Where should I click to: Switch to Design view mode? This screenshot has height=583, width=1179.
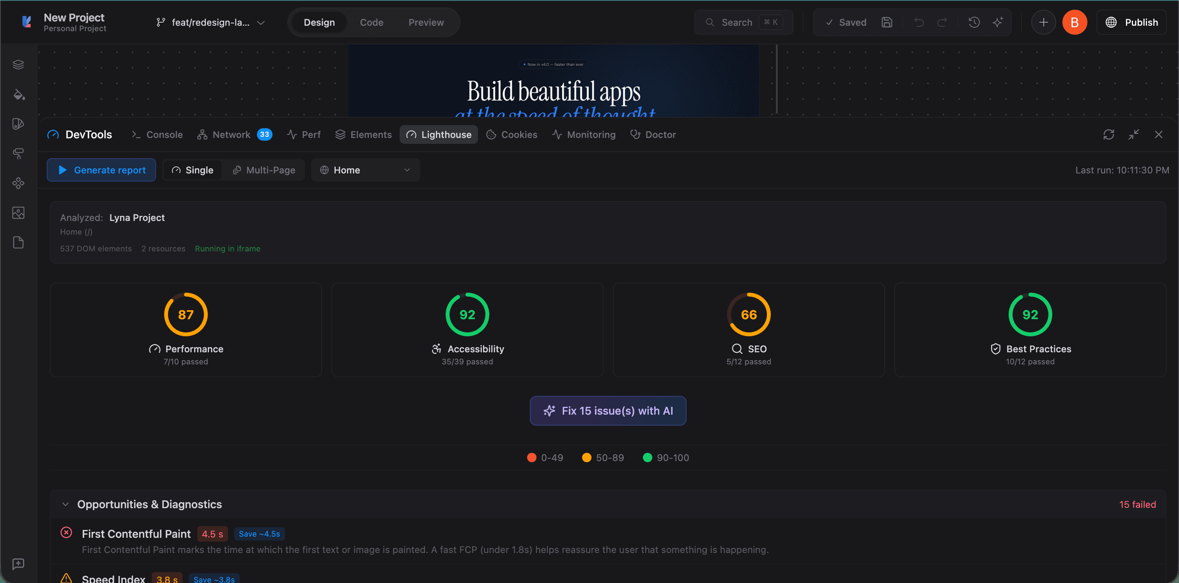[x=319, y=23]
